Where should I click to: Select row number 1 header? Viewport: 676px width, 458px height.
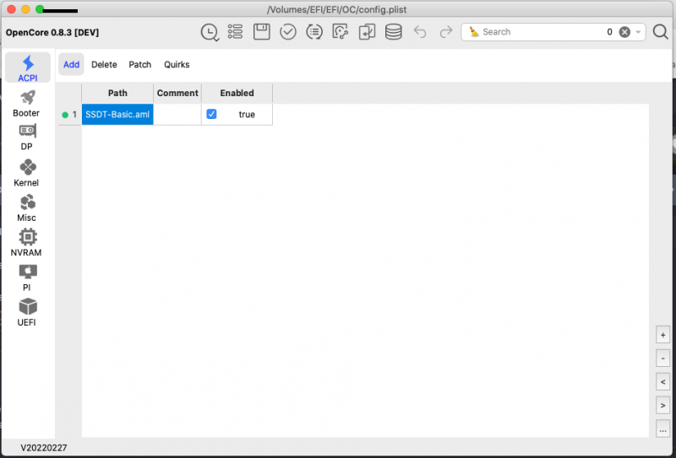click(x=69, y=115)
